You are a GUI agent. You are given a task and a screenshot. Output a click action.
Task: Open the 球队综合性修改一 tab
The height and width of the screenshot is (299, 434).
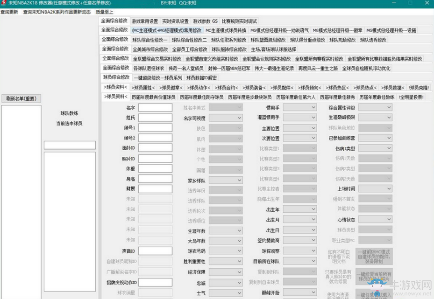coord(150,40)
